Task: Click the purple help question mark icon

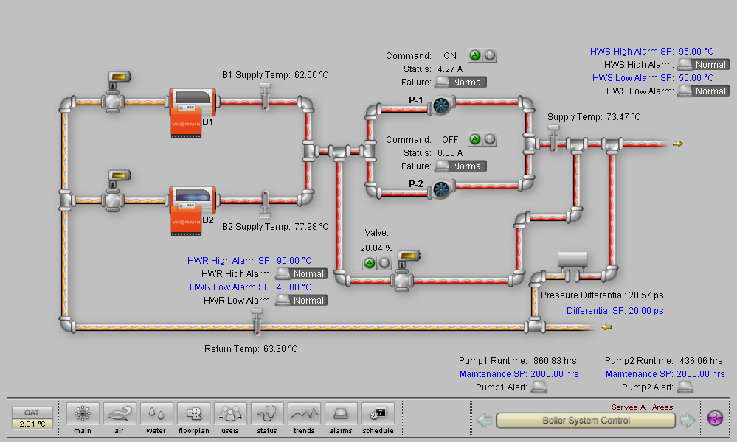Action: click(715, 418)
